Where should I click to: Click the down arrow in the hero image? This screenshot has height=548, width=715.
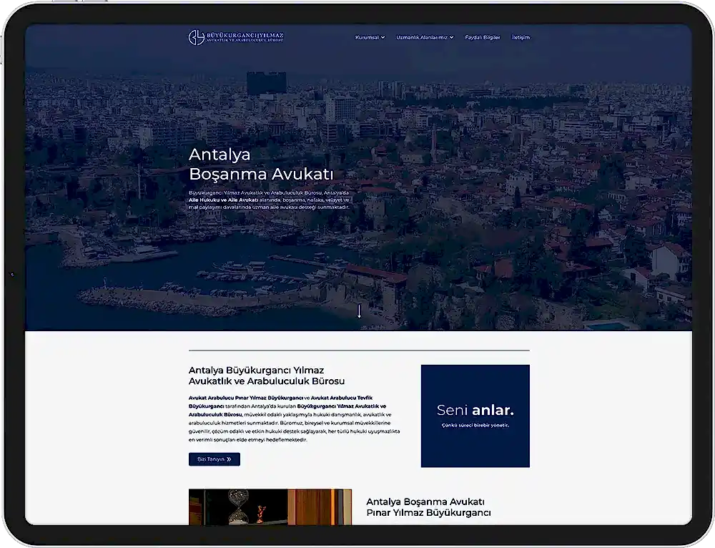(359, 311)
